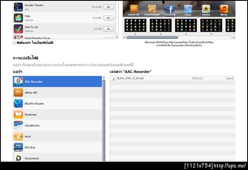This screenshot has width=248, height=170.
Task: Click the Bluefire Reader label
Action: [x=34, y=104]
